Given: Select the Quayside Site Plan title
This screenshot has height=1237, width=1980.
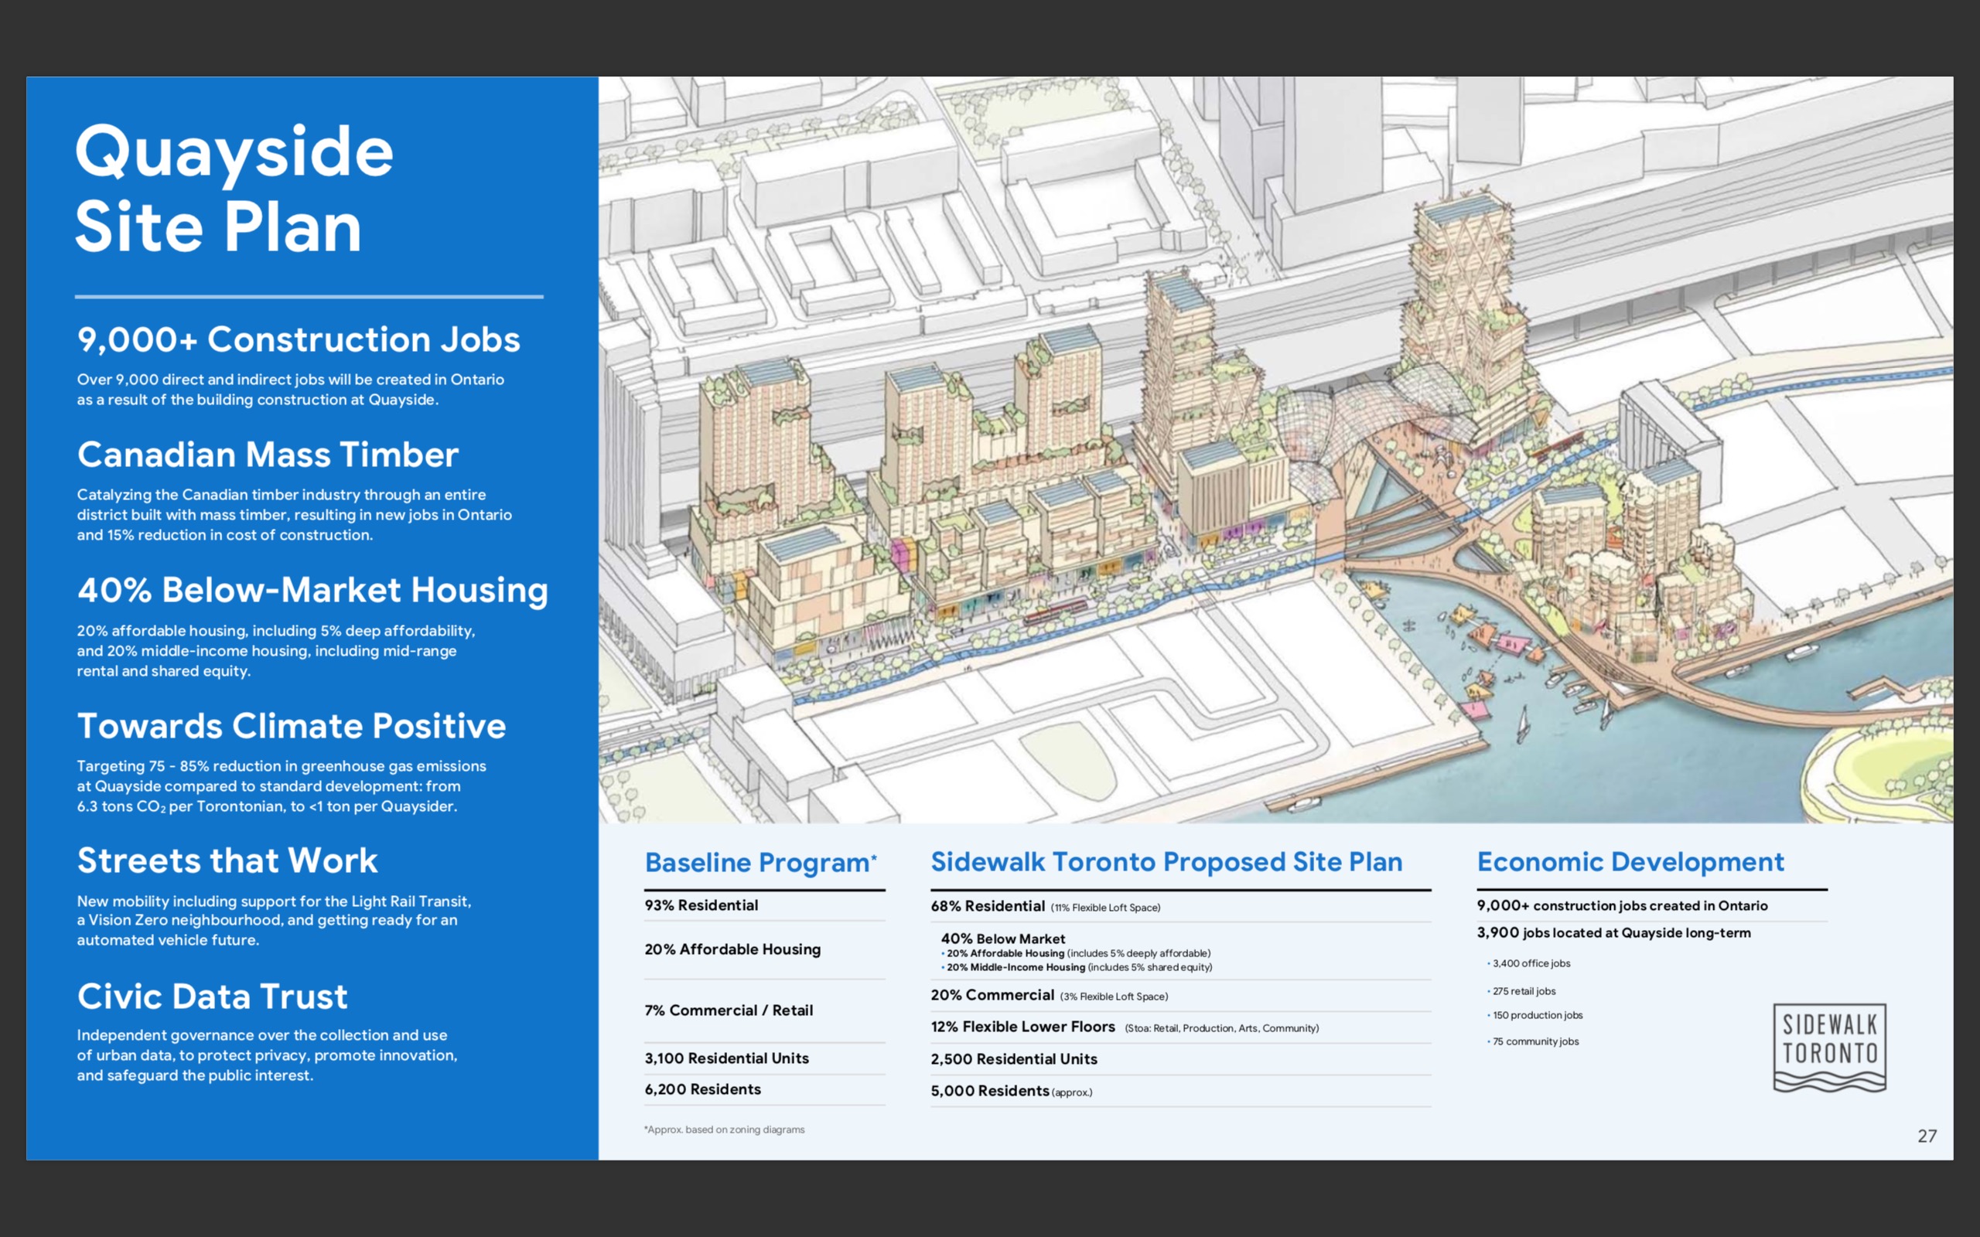Looking at the screenshot, I should click(231, 186).
